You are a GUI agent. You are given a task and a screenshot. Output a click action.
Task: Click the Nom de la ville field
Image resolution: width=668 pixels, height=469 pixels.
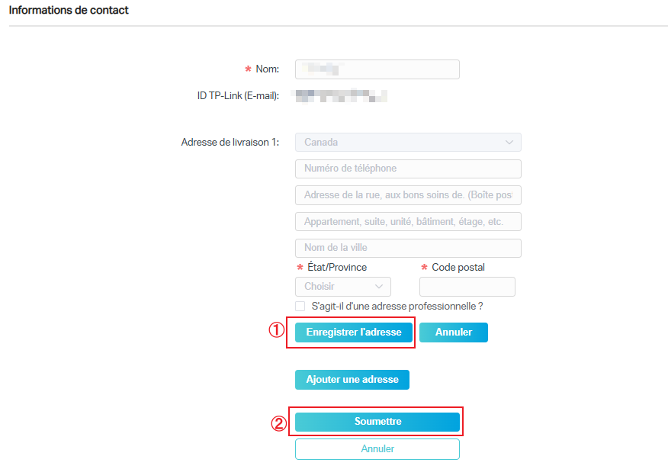click(407, 248)
